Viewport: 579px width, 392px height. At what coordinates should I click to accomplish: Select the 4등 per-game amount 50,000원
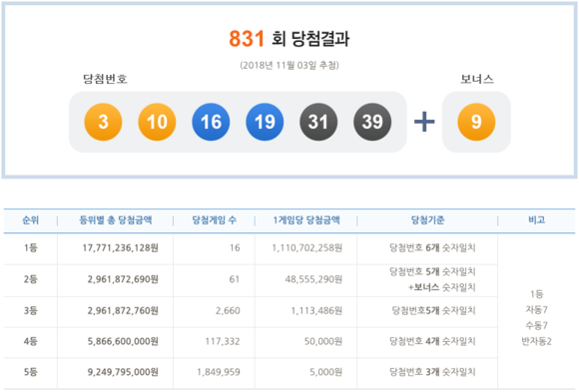click(323, 341)
